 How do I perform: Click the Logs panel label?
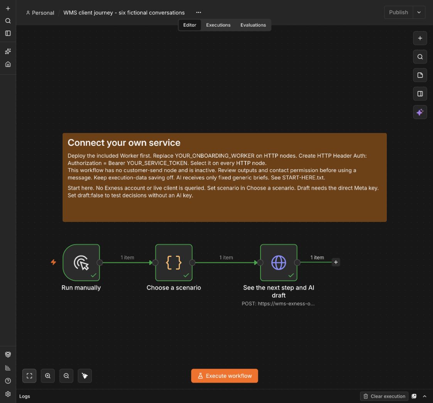(25, 396)
